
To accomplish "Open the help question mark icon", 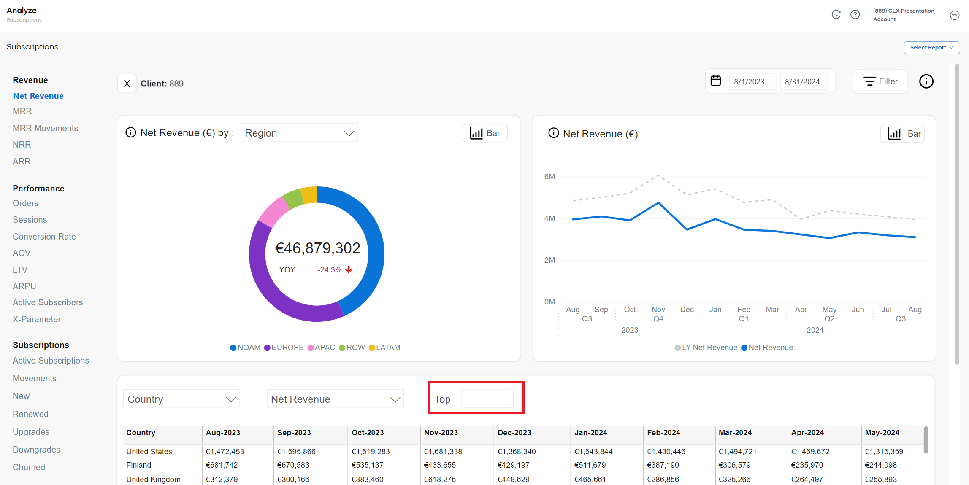I will pyautogui.click(x=855, y=15).
